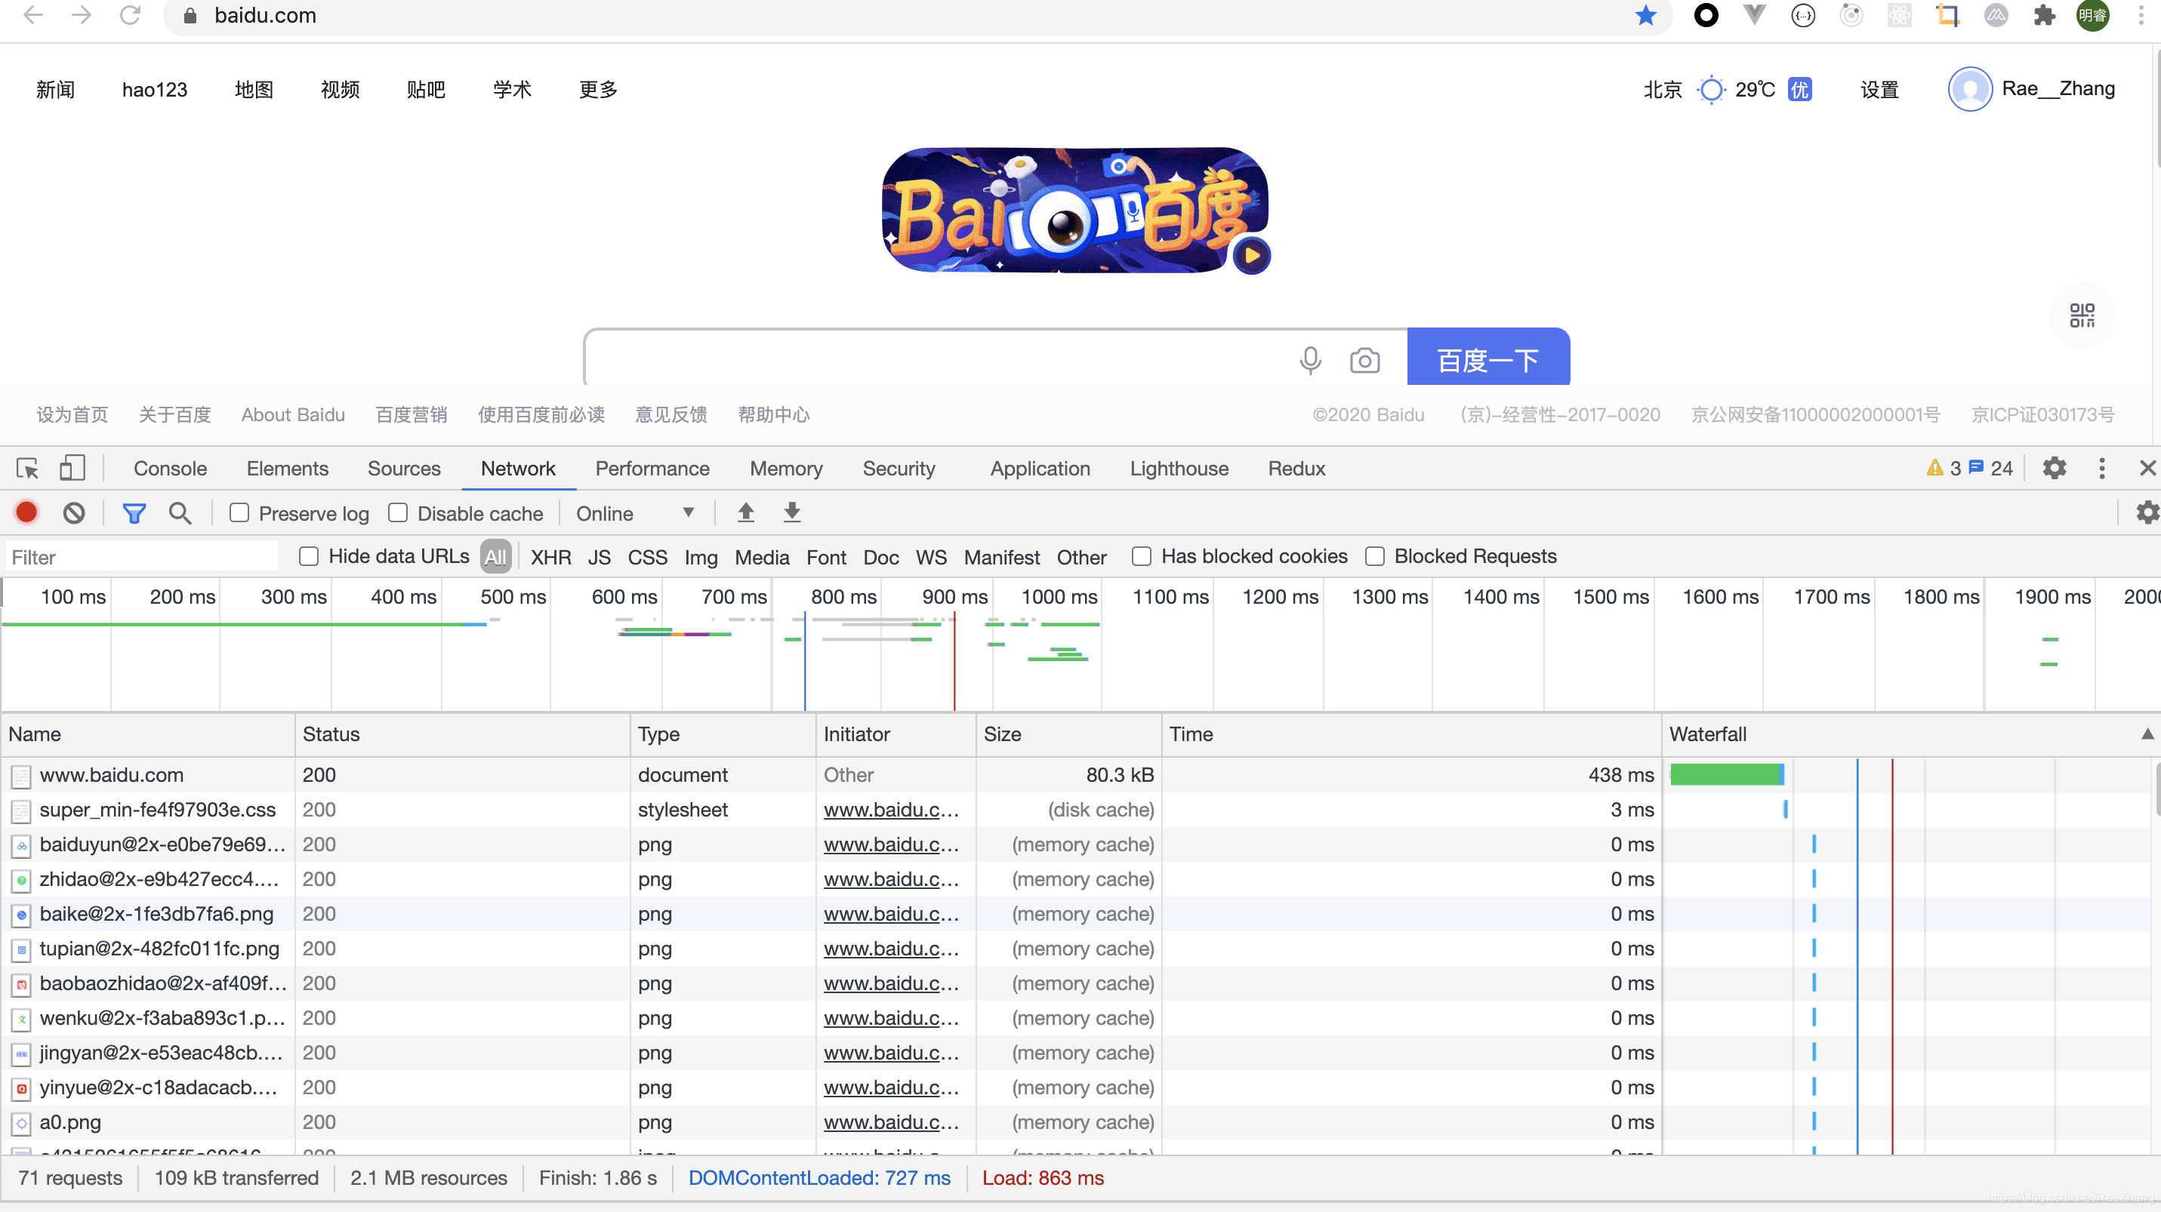The width and height of the screenshot is (2161, 1212).
Task: Open the QR code icon
Action: [x=2082, y=315]
